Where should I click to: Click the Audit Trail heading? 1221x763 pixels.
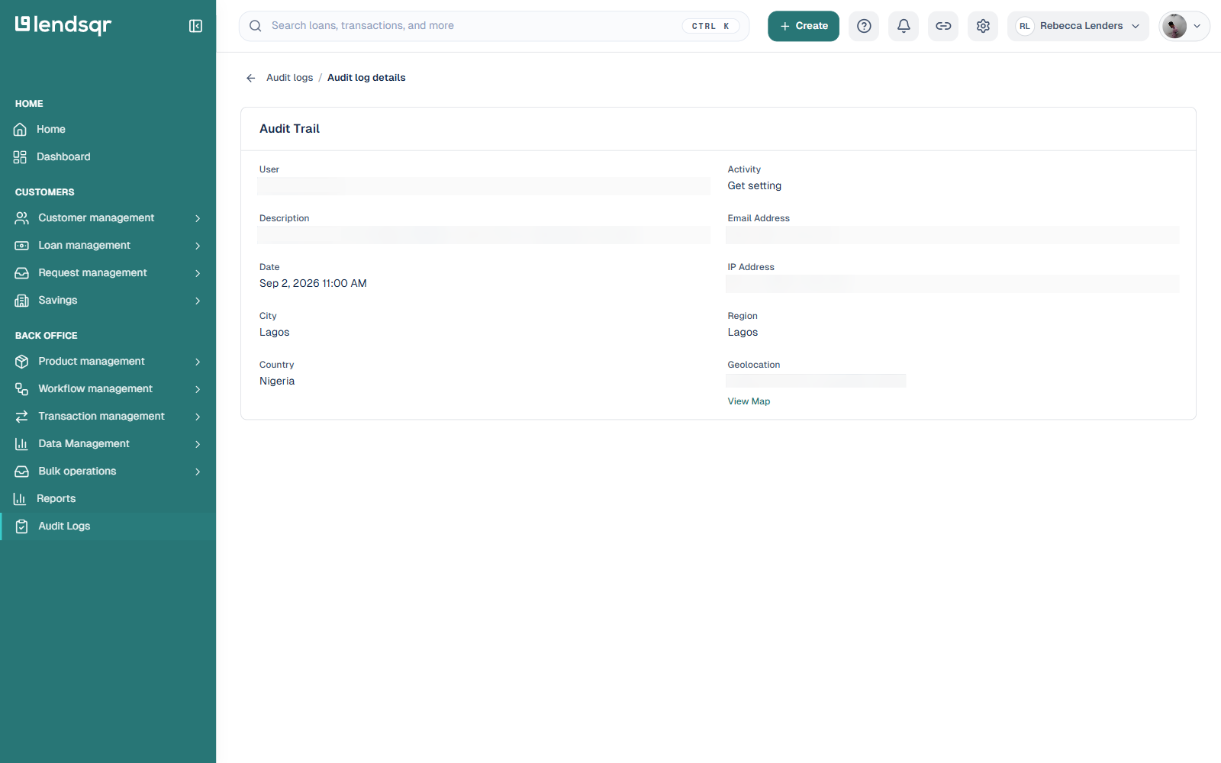click(x=289, y=129)
